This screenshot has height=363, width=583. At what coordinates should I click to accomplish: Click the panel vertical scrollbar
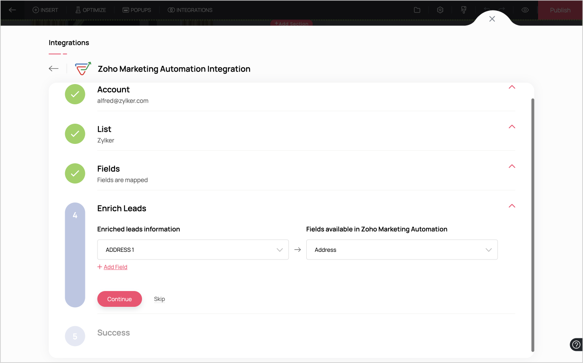coord(533,225)
